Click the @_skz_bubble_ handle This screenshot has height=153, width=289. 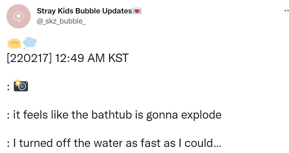tap(61, 21)
